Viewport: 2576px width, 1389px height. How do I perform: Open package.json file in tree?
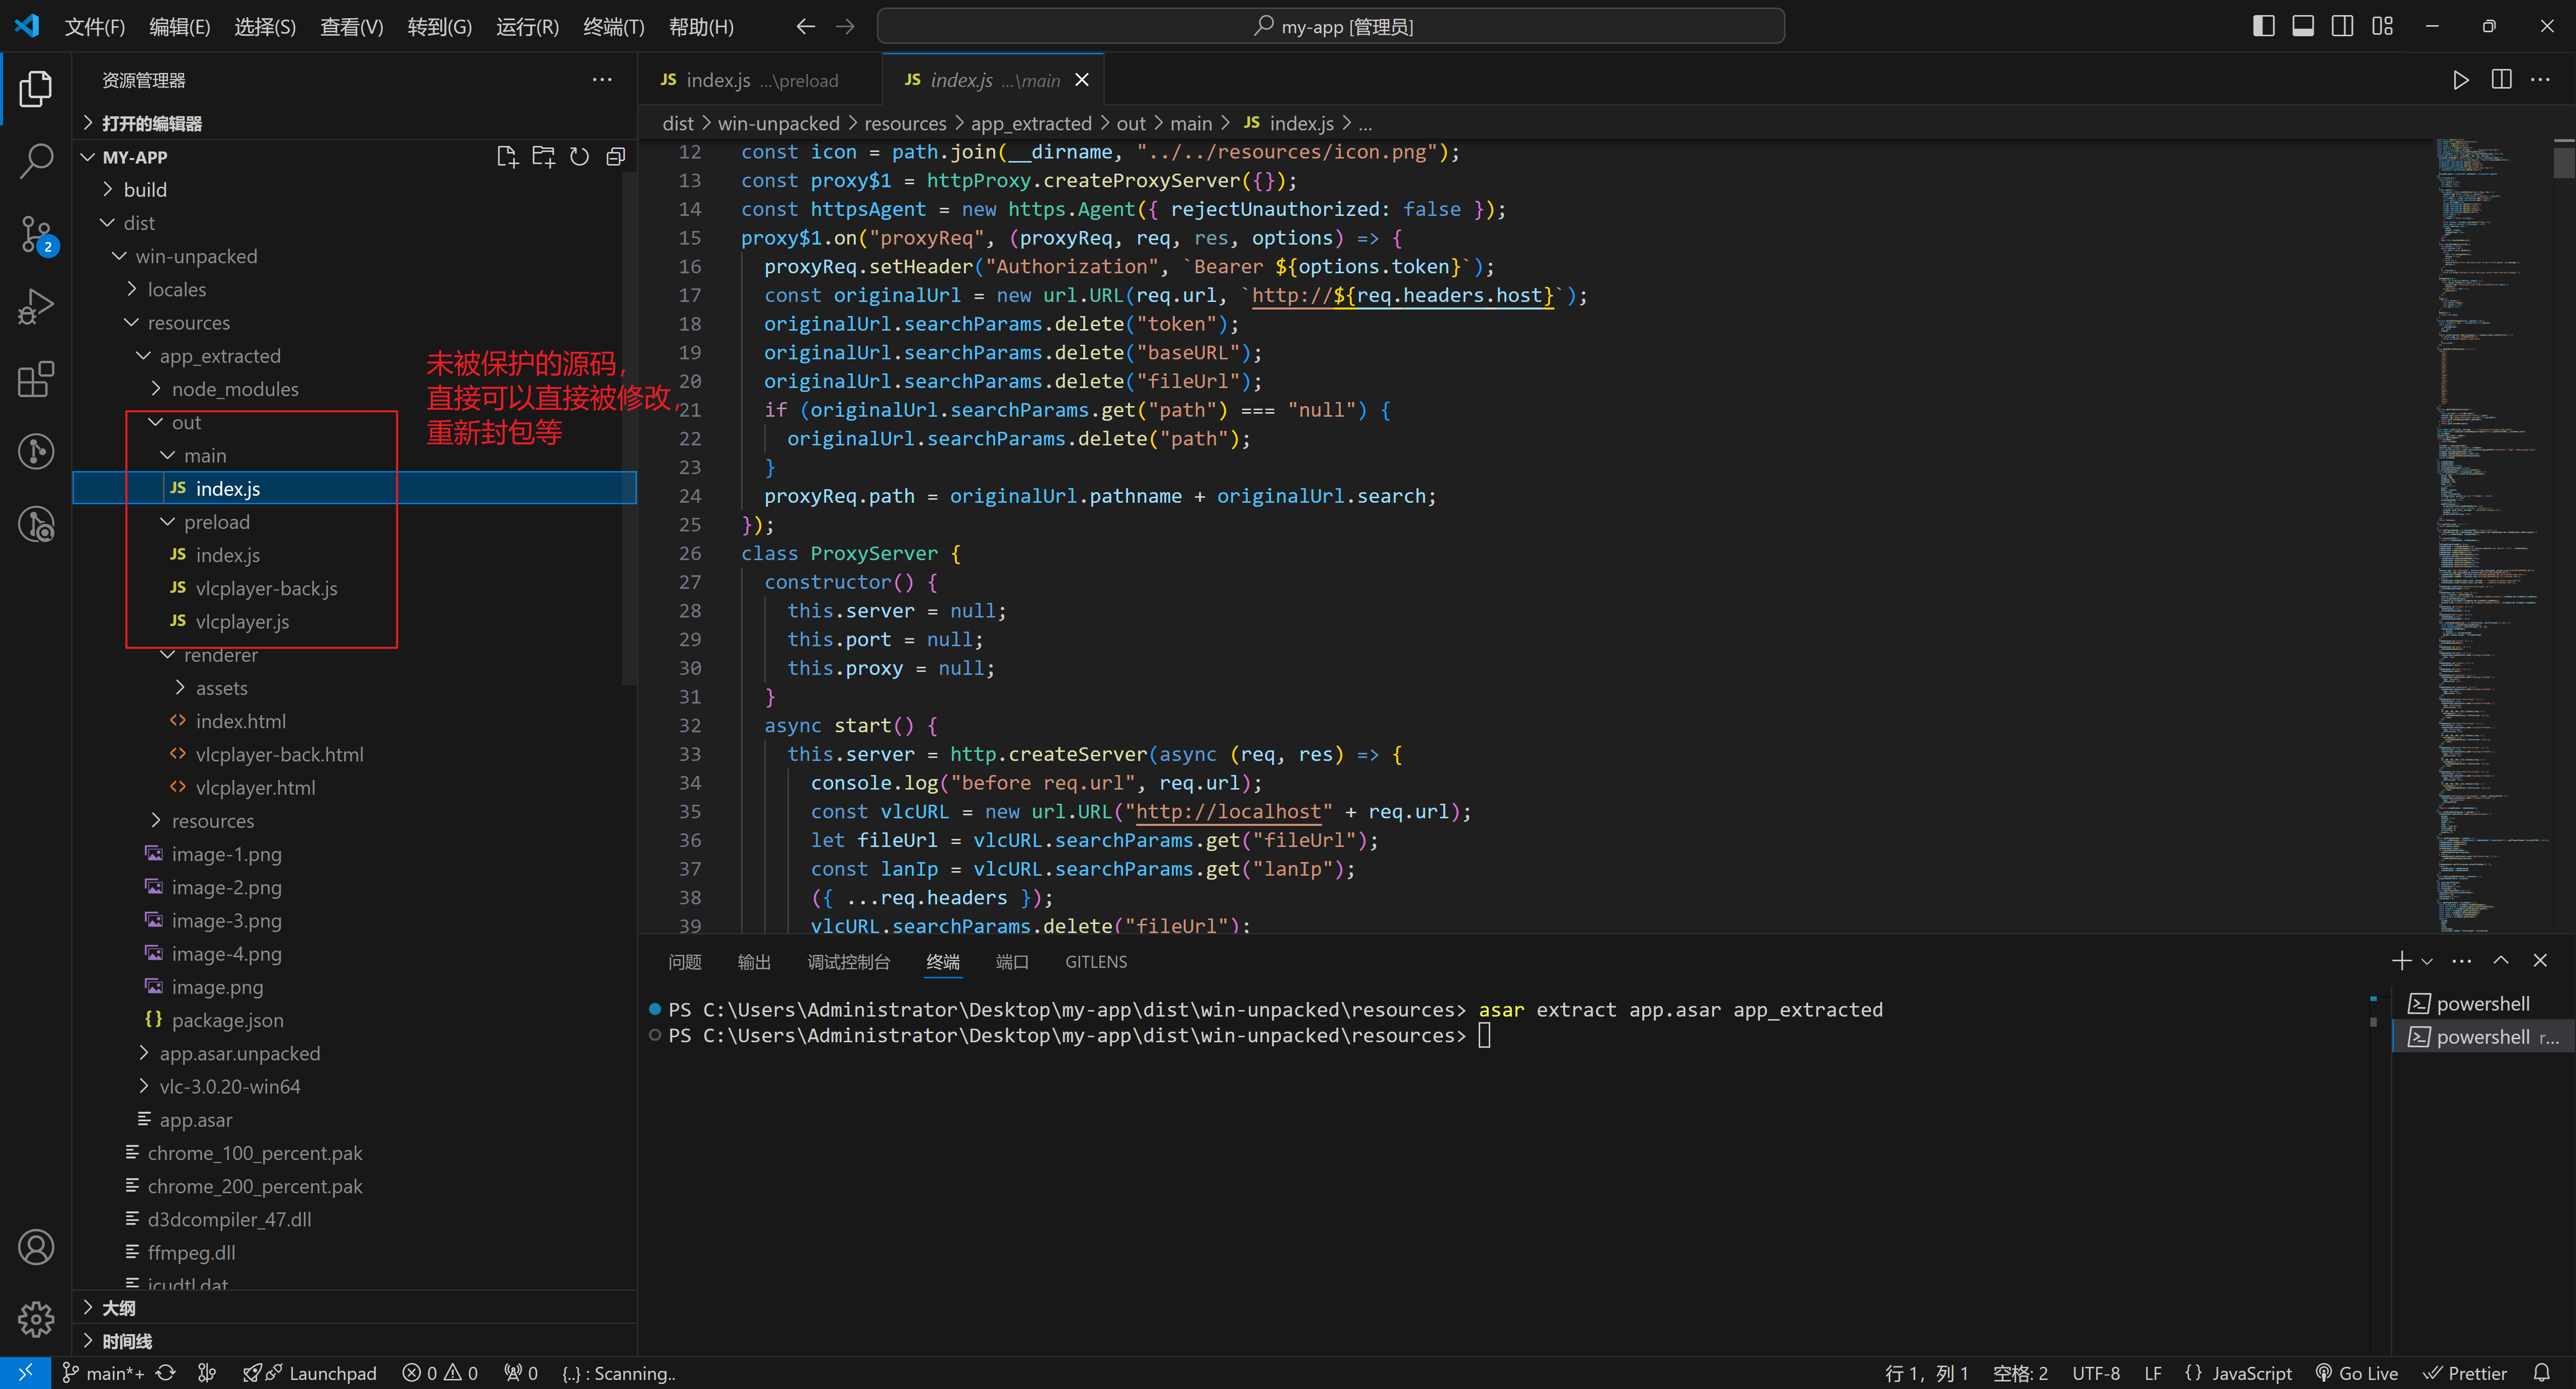tap(354, 1020)
